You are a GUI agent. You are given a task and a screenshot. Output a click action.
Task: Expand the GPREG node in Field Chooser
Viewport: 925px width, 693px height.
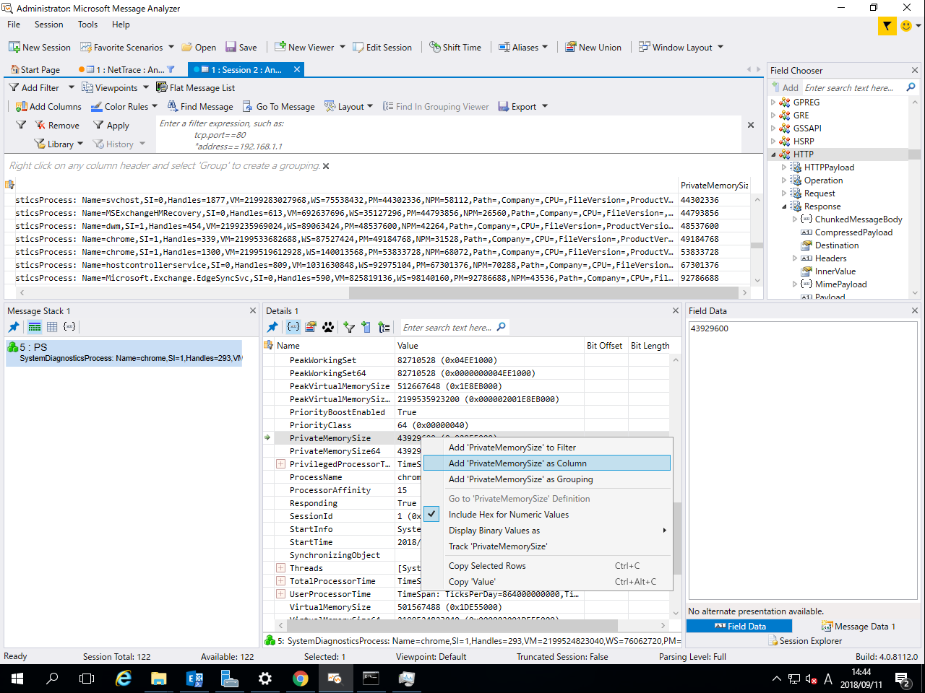(773, 103)
